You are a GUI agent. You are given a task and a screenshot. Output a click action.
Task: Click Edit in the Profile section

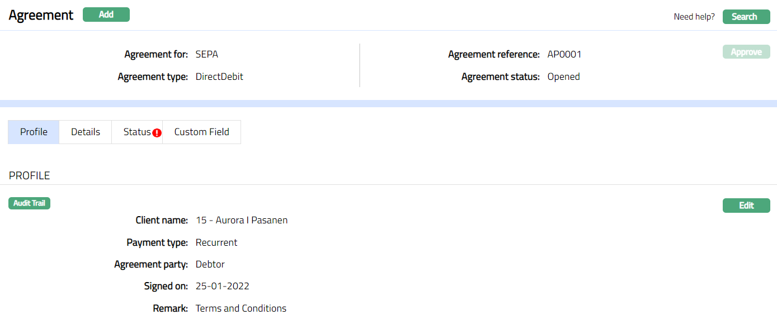746,206
